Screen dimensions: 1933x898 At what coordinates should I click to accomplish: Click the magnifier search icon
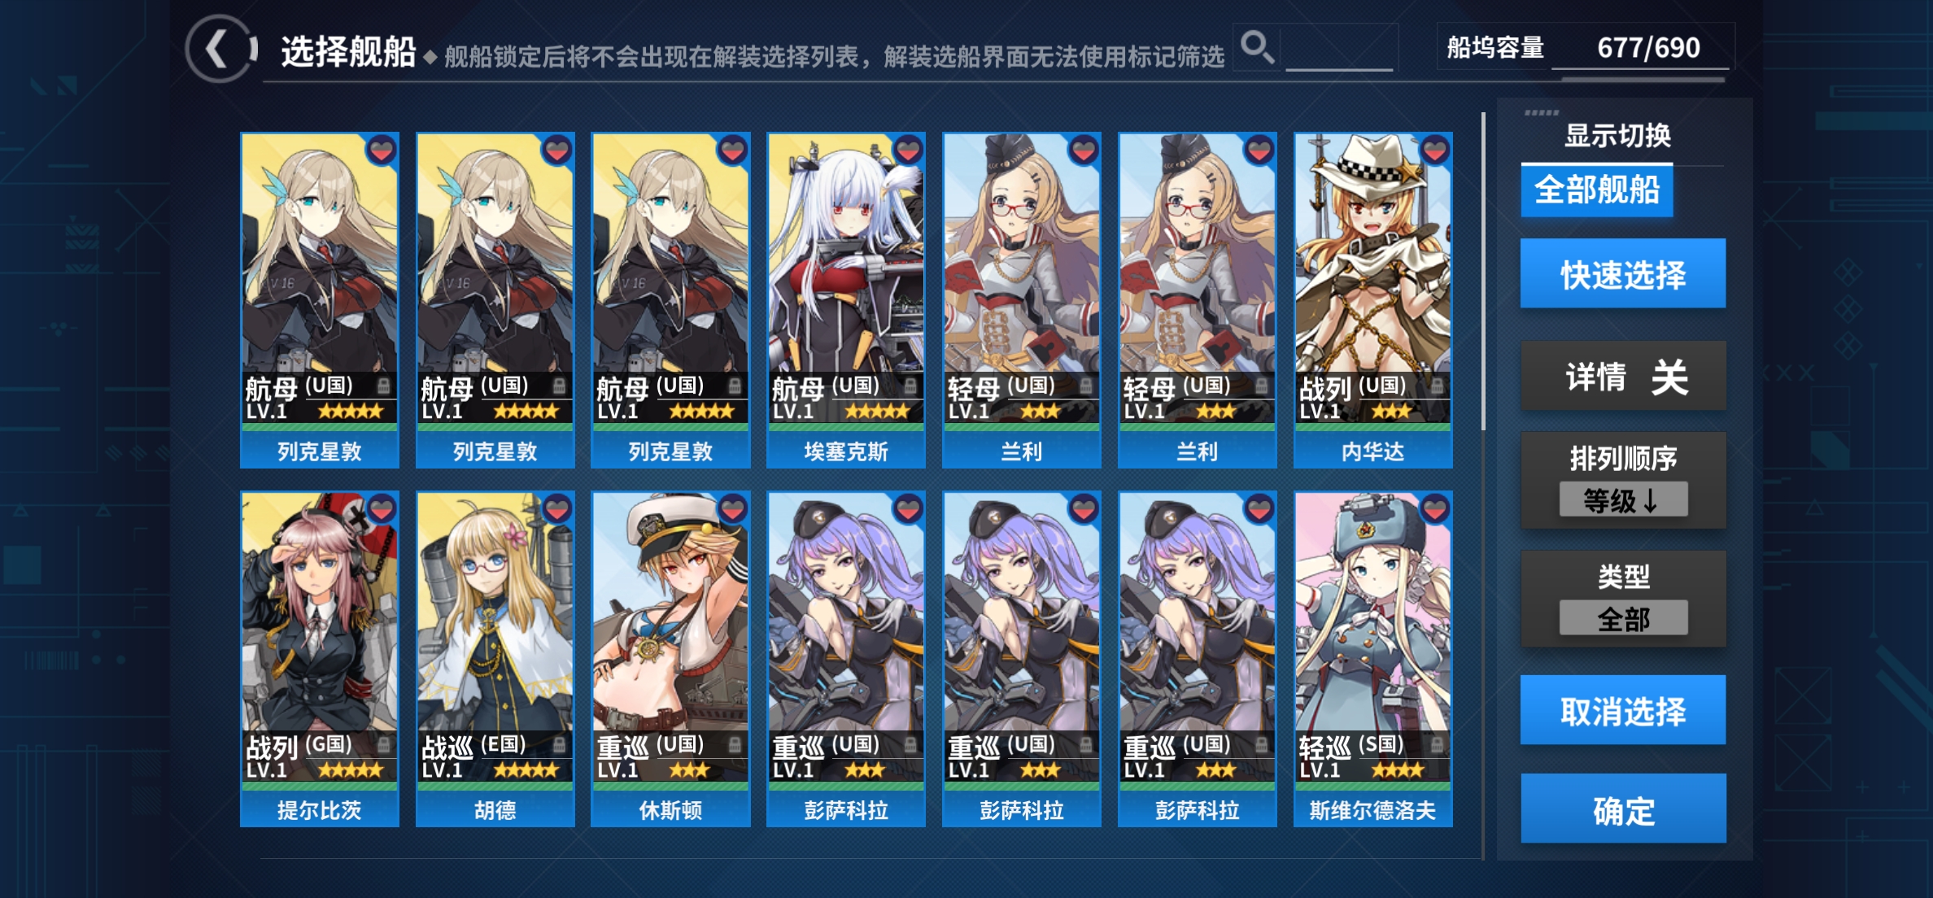pos(1257,47)
